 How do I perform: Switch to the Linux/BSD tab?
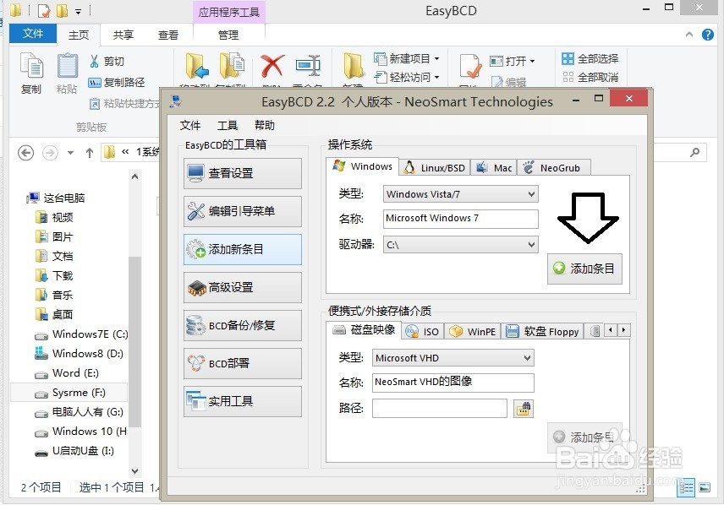pyautogui.click(x=433, y=166)
